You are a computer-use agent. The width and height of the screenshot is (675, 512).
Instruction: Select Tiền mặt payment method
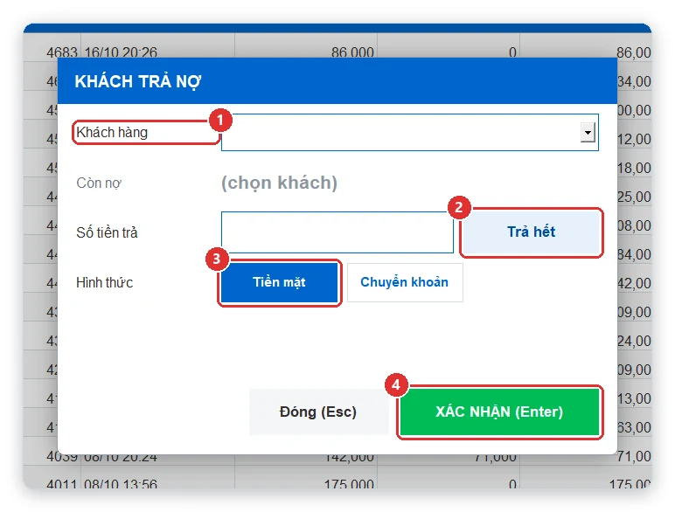point(279,282)
